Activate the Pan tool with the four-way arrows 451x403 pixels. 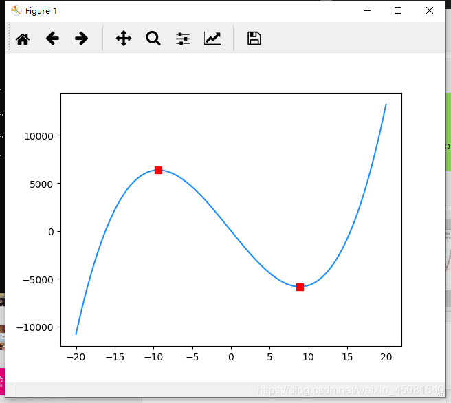coord(124,39)
